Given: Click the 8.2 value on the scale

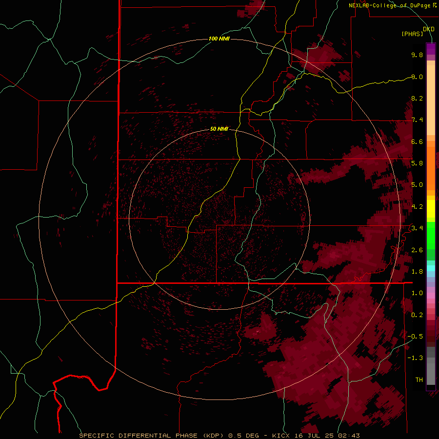Looking at the screenshot, I should 417,98.
